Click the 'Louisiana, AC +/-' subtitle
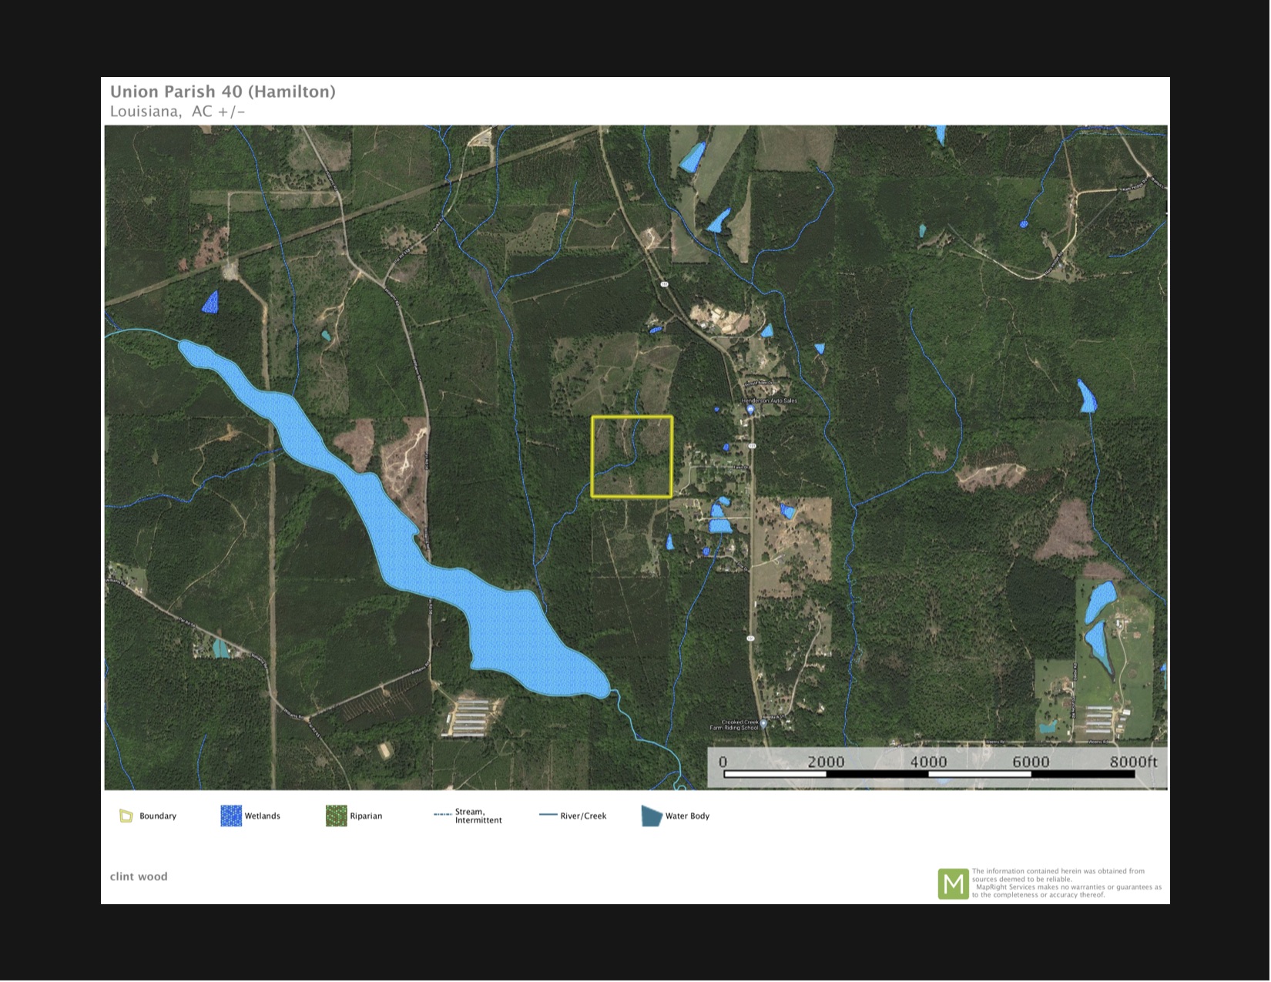Viewport: 1271px width, 982px height. click(177, 112)
